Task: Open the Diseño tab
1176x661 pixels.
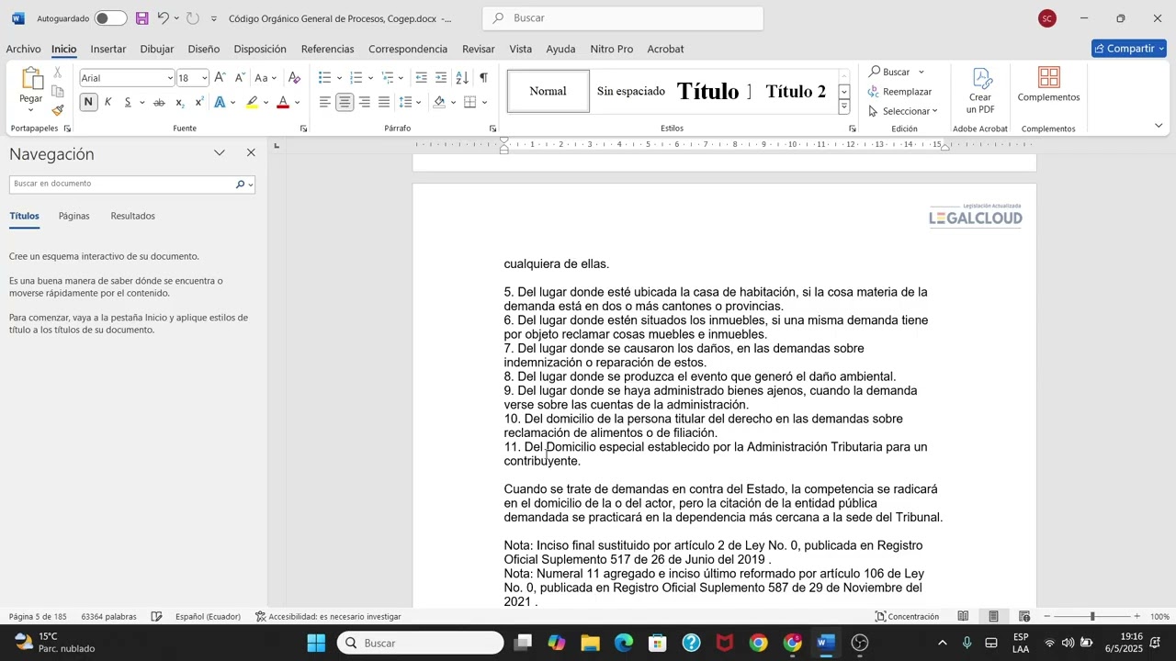Action: click(204, 49)
